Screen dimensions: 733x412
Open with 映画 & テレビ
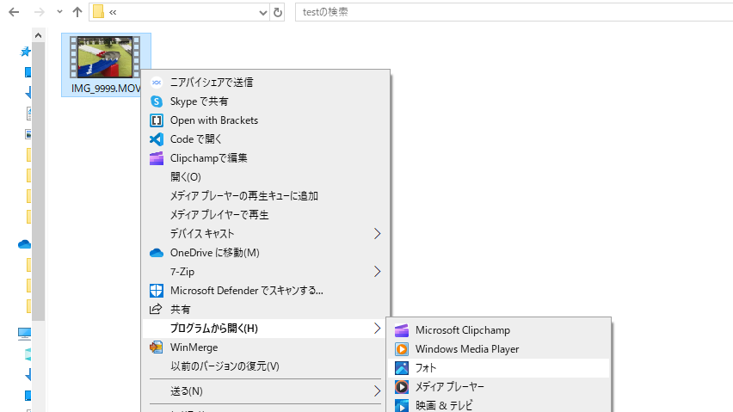[499, 405]
